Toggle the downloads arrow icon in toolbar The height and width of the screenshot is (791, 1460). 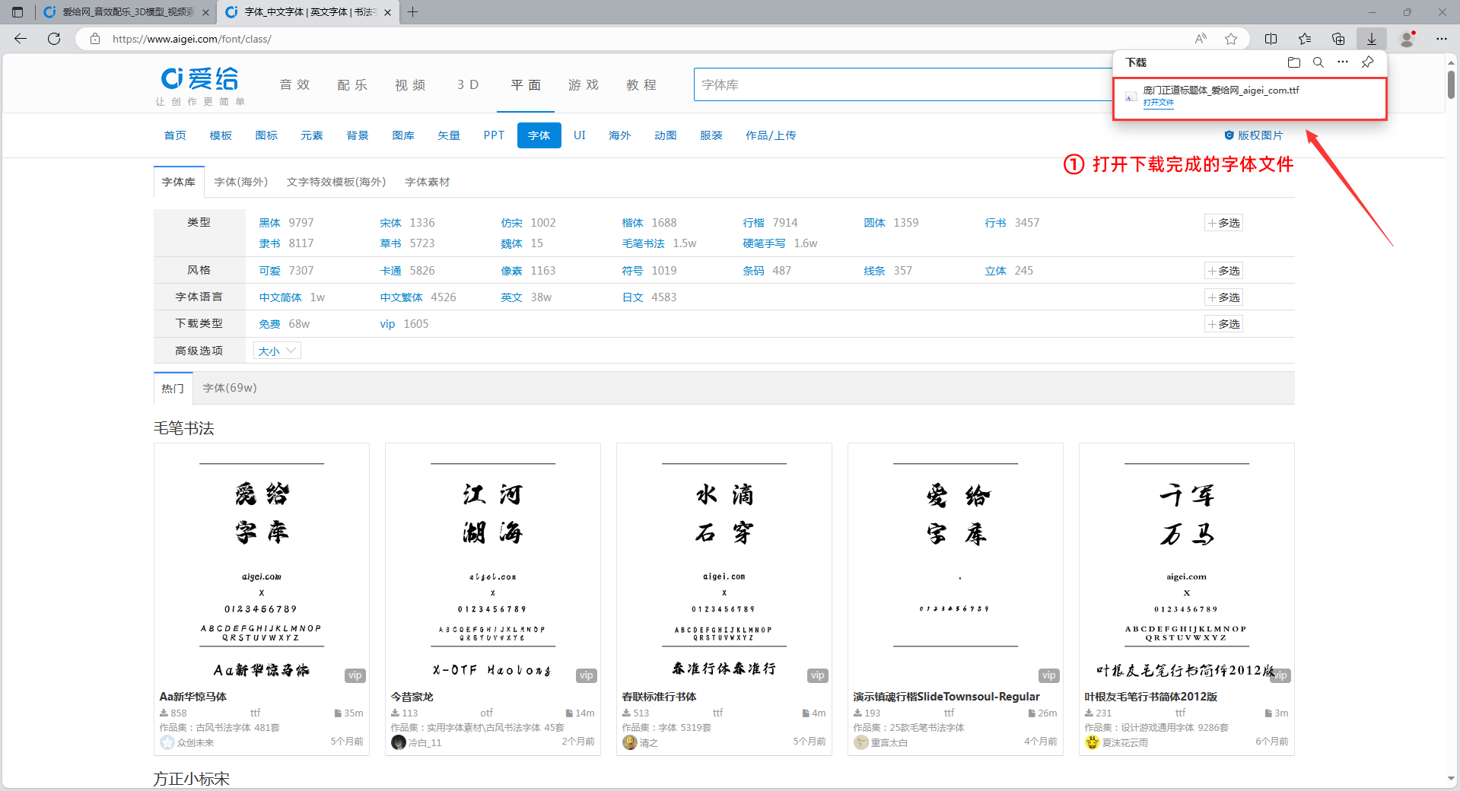pyautogui.click(x=1372, y=39)
